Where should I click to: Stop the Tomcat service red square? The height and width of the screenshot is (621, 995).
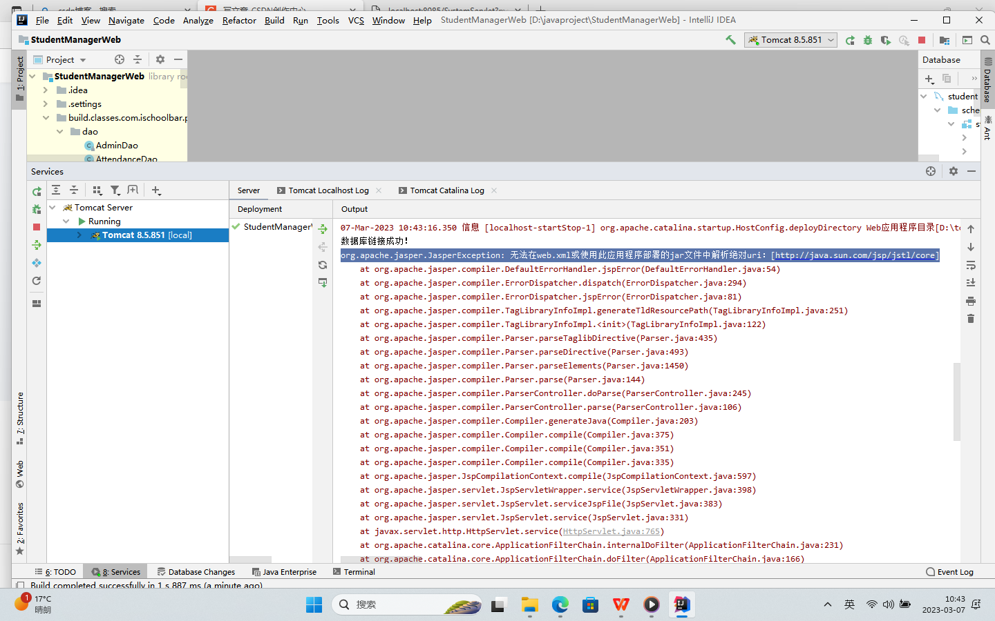(x=37, y=227)
